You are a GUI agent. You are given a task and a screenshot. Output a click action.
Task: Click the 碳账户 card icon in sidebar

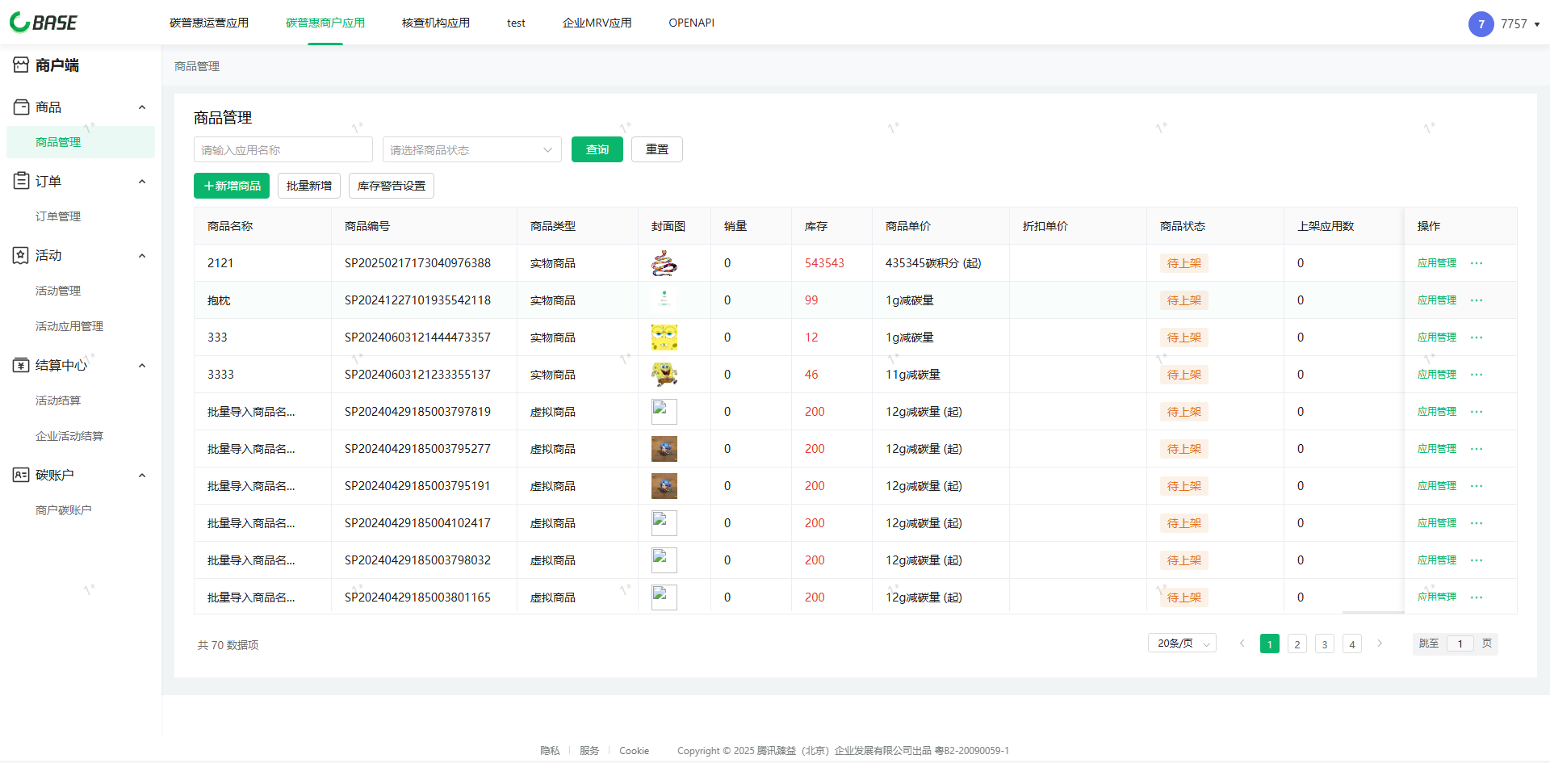(21, 475)
